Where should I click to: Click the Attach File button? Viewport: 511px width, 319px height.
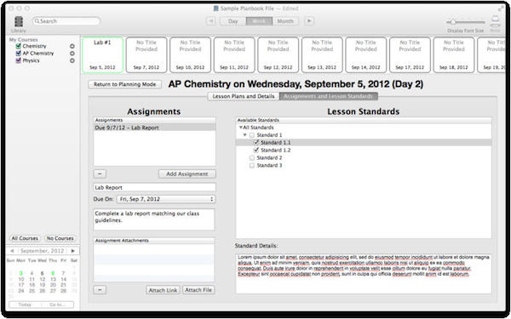coord(198,290)
